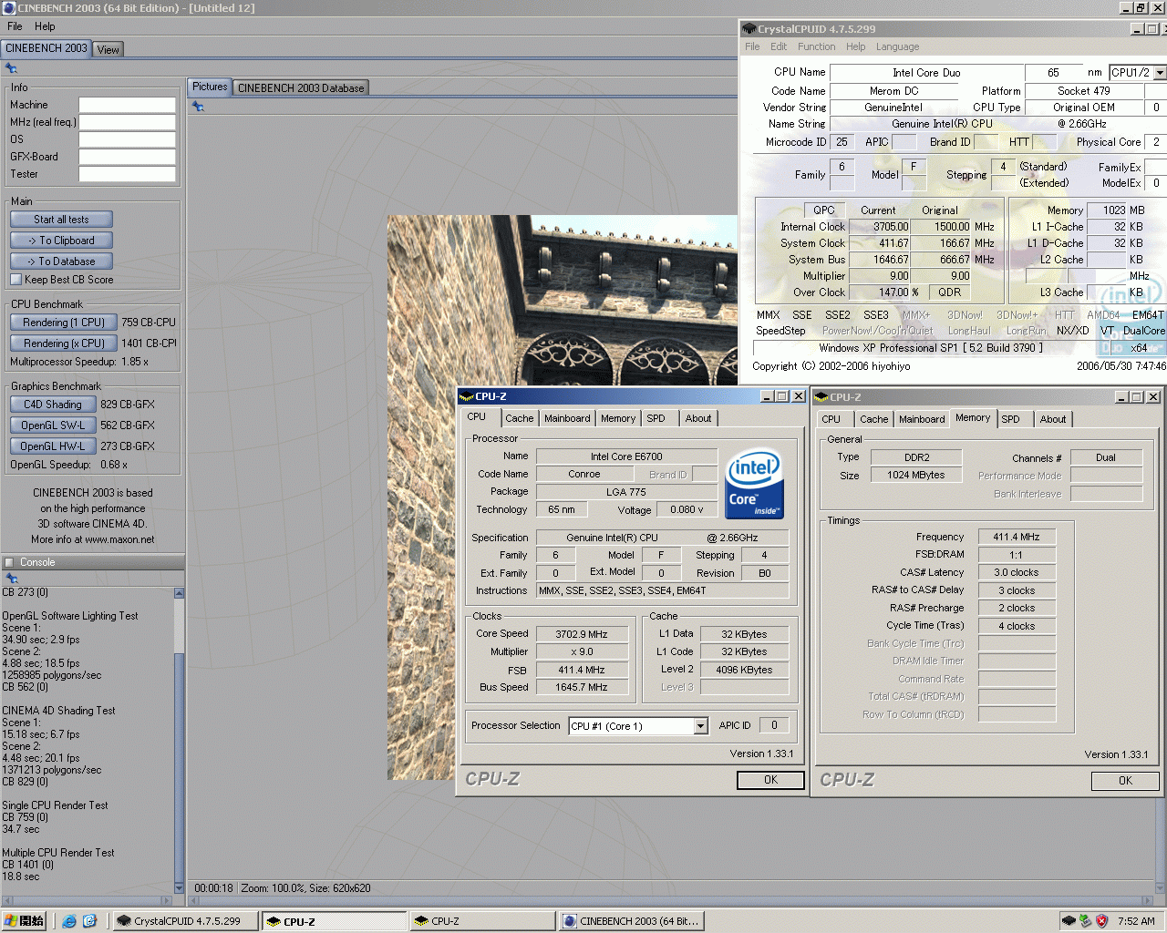Click the red shield security tray icon
1167x933 pixels.
click(1101, 921)
